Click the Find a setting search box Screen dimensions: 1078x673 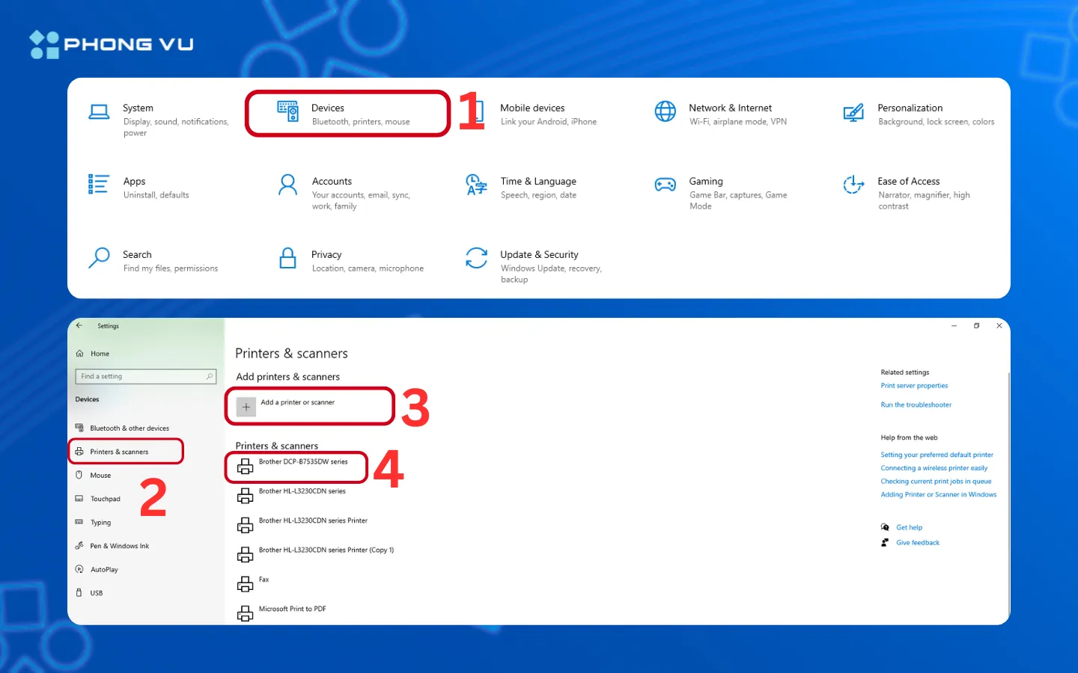[145, 375]
